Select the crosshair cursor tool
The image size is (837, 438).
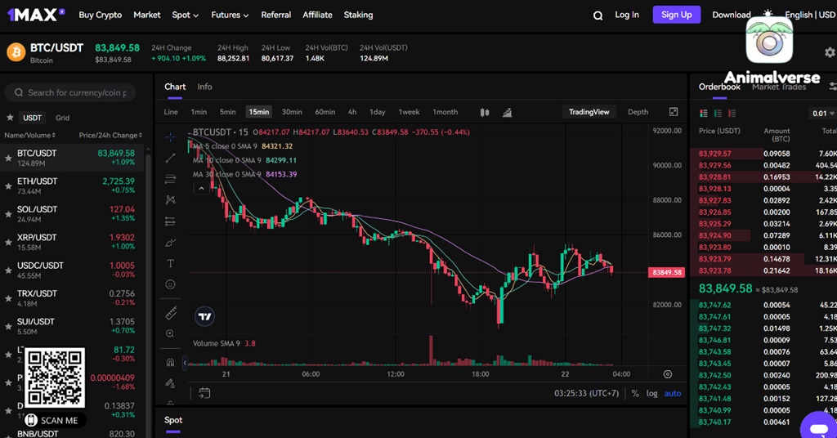tap(170, 137)
